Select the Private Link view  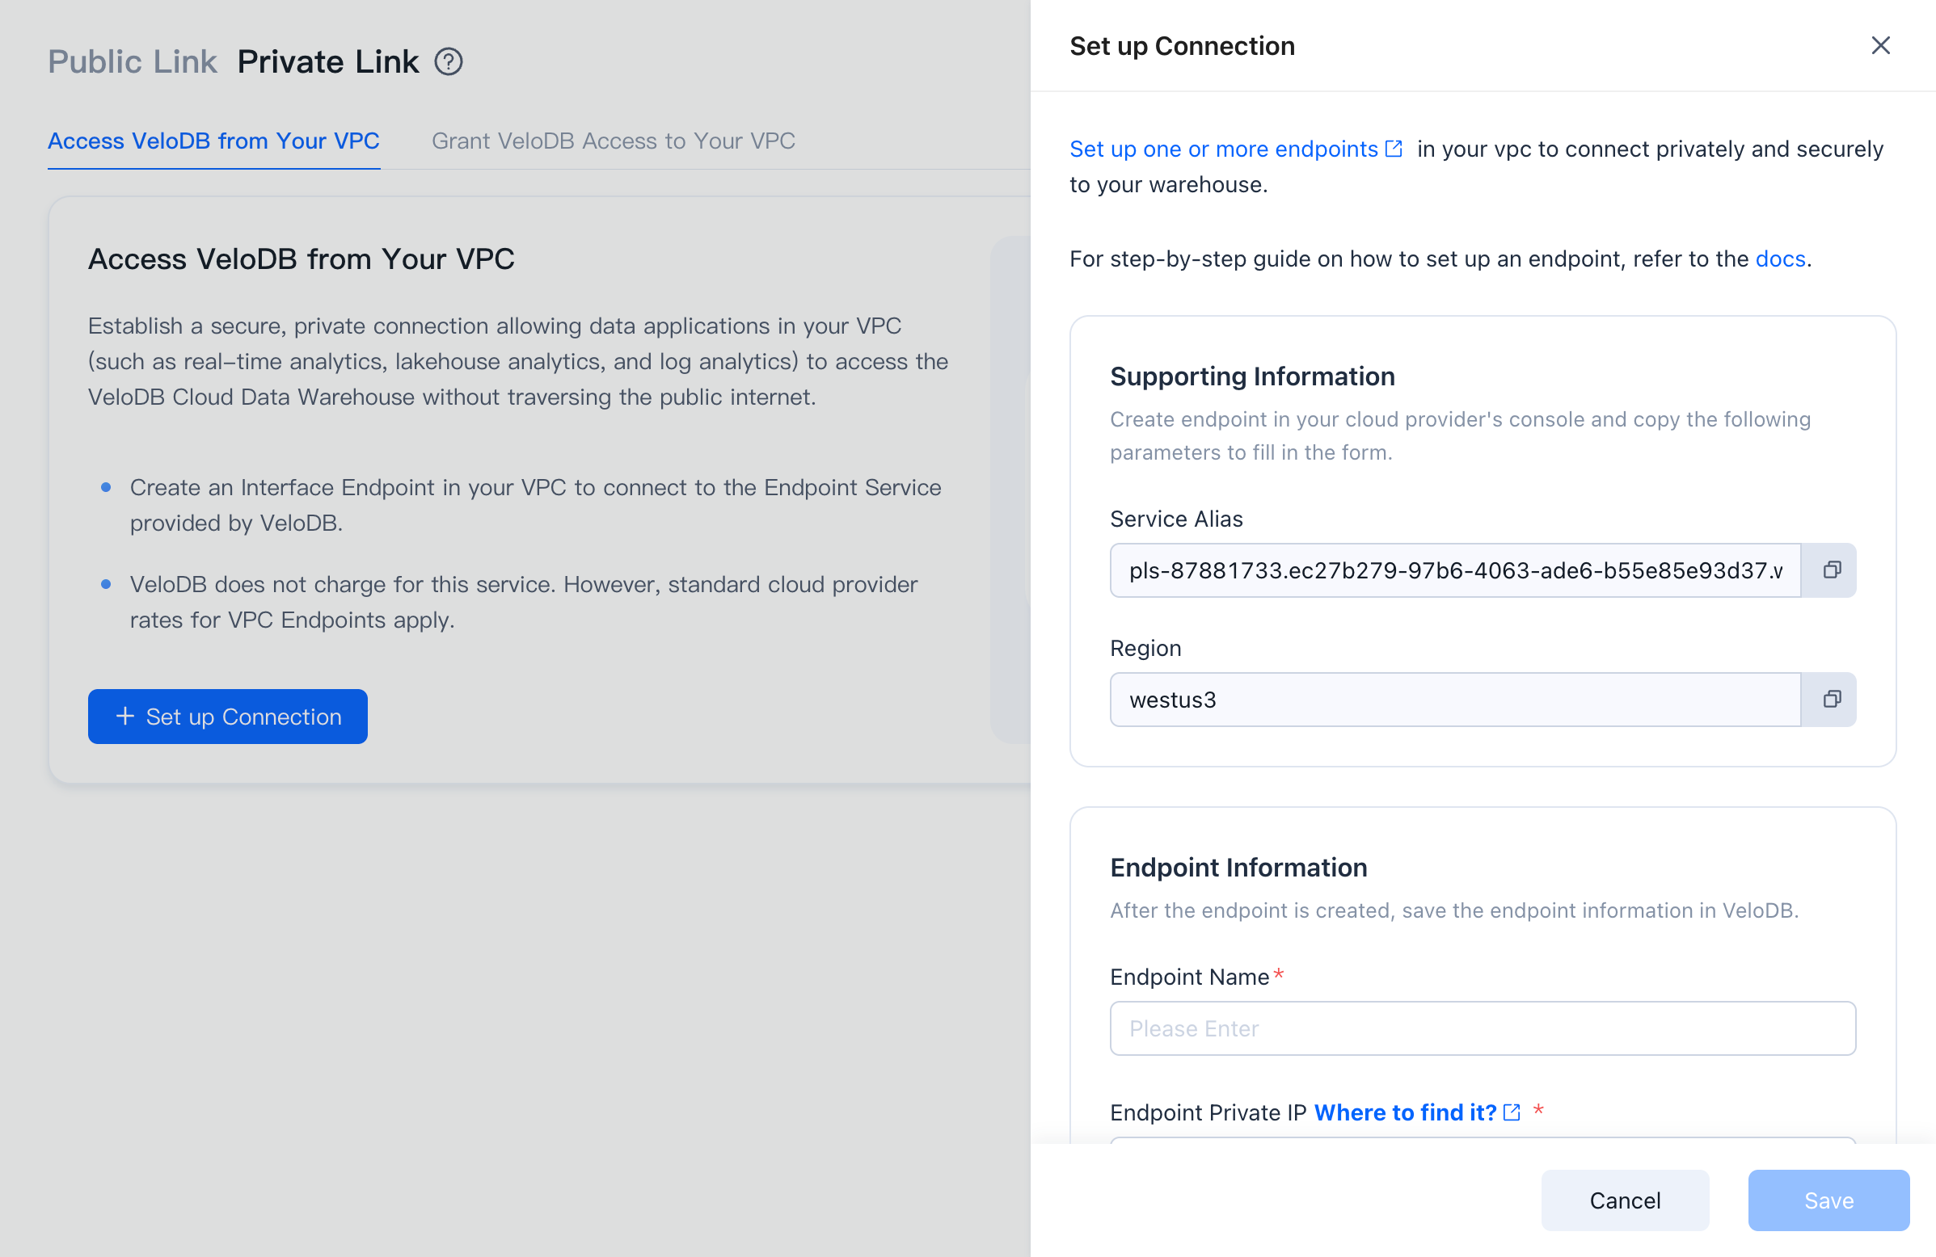coord(327,61)
